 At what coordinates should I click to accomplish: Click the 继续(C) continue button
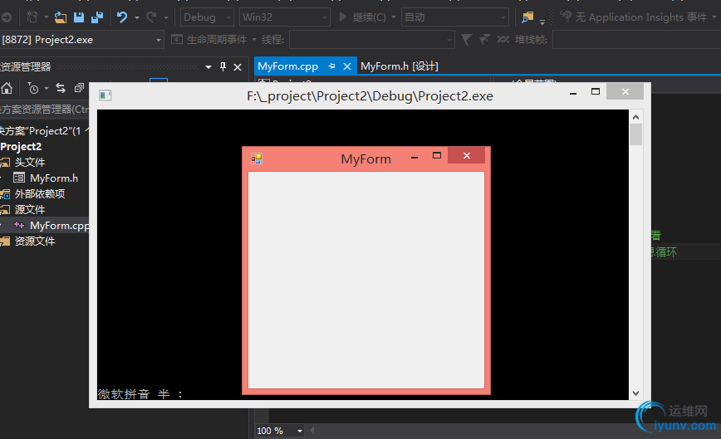362,17
